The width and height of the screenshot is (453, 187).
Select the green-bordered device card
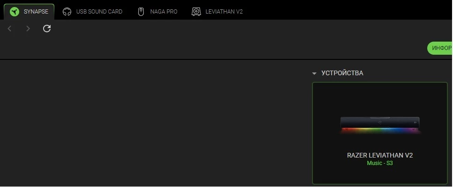coord(380,133)
